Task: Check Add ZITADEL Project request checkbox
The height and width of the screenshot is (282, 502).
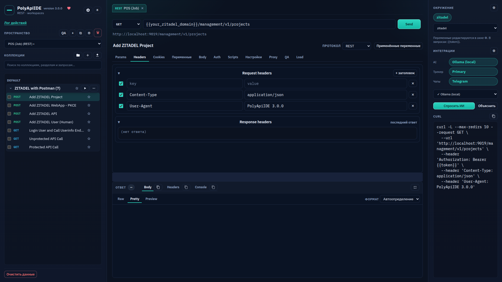Action: pyautogui.click(x=9, y=97)
